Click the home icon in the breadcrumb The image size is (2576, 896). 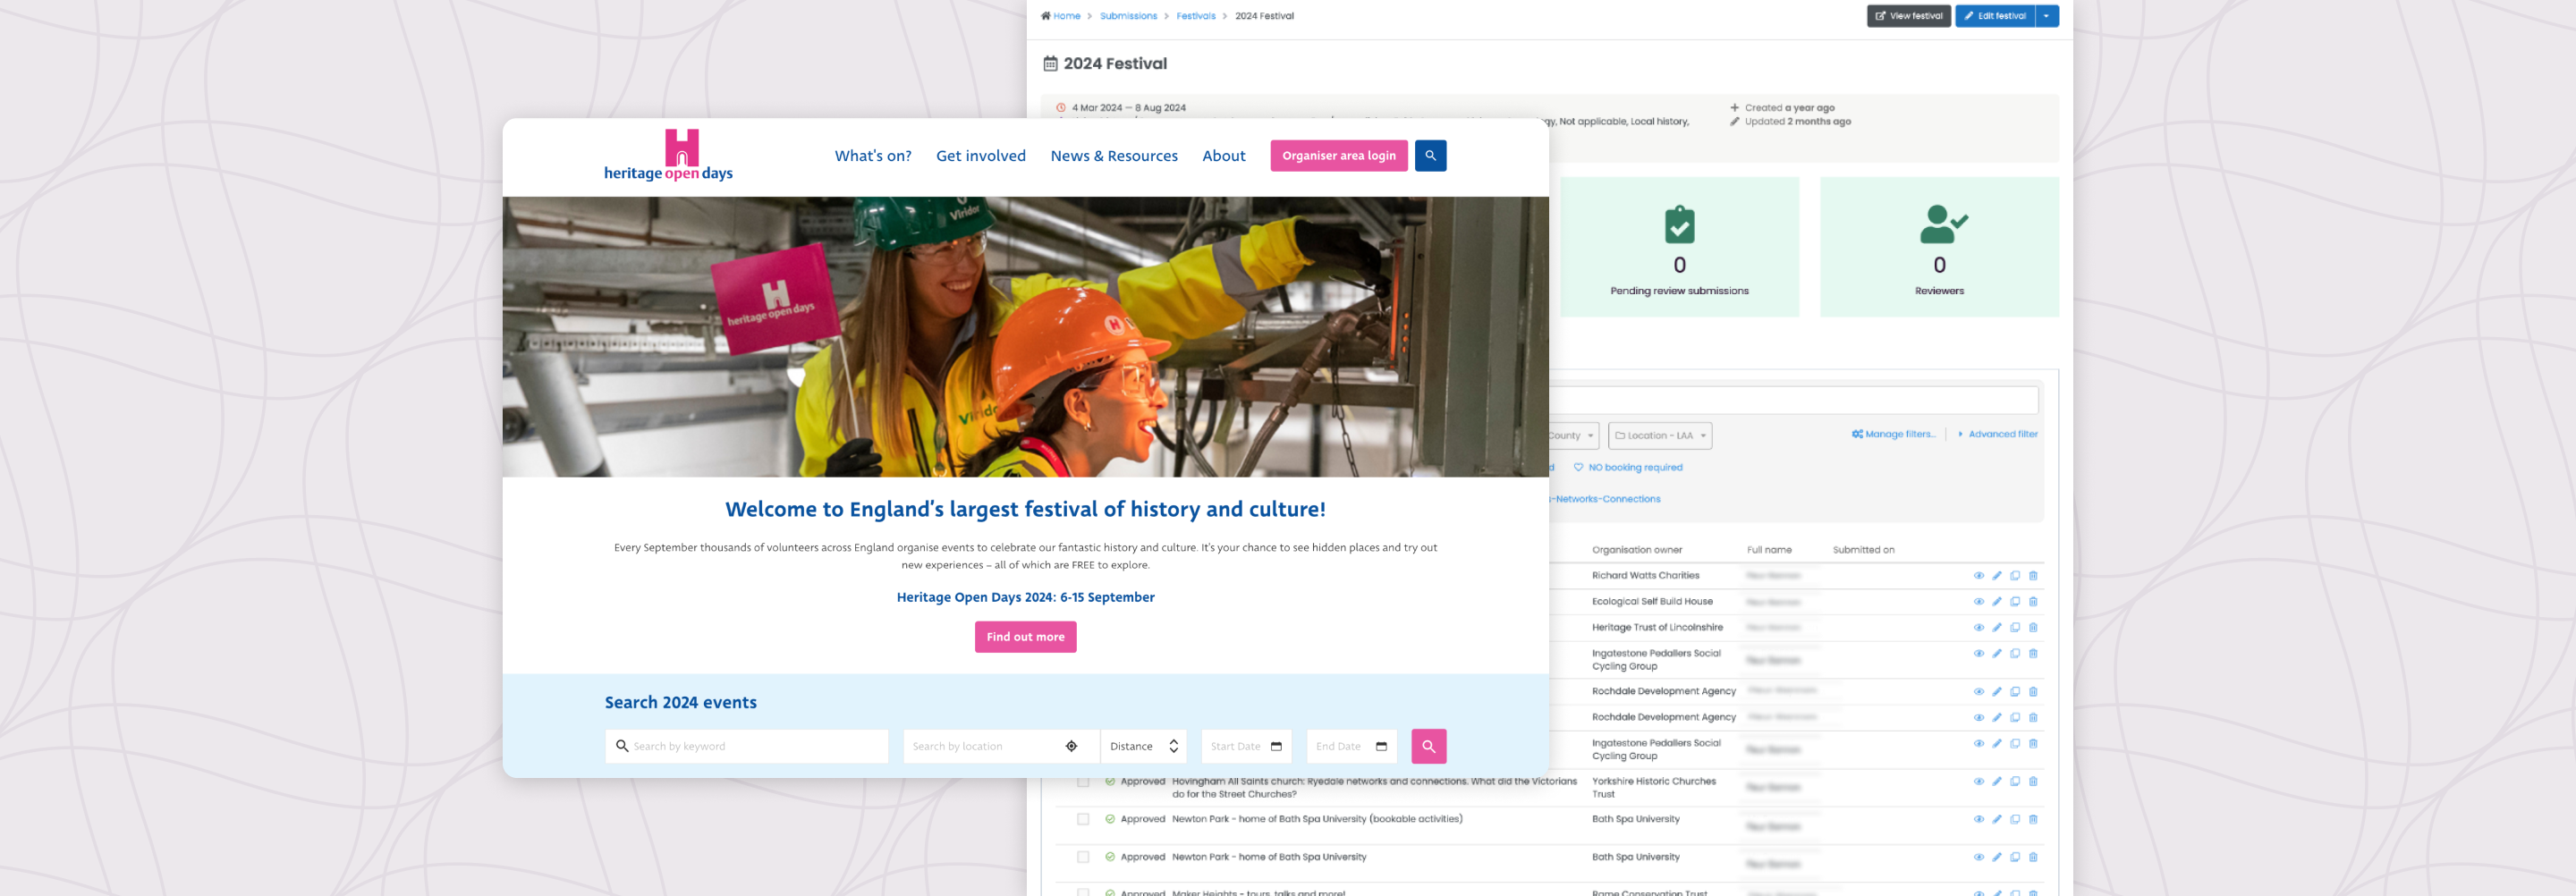coord(1045,16)
